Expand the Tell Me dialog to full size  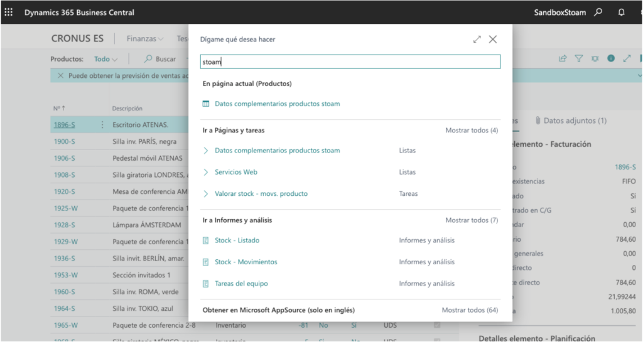(x=477, y=40)
